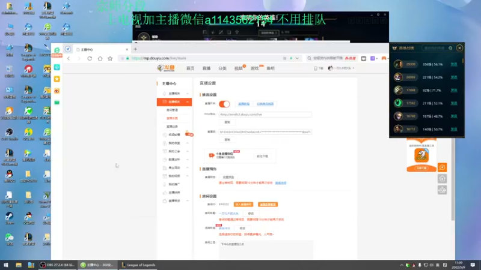Bookmark the page with the star icon
The image size is (481, 270).
click(110, 58)
